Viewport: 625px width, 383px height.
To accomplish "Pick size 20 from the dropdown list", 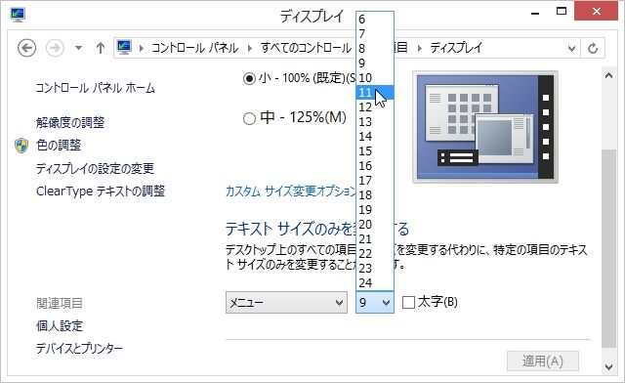I will (x=375, y=224).
